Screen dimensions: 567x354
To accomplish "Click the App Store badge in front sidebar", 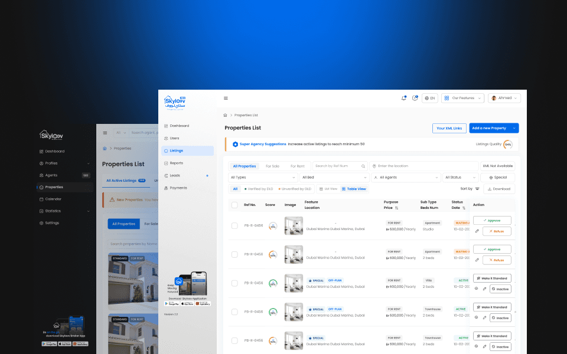I will (187, 304).
